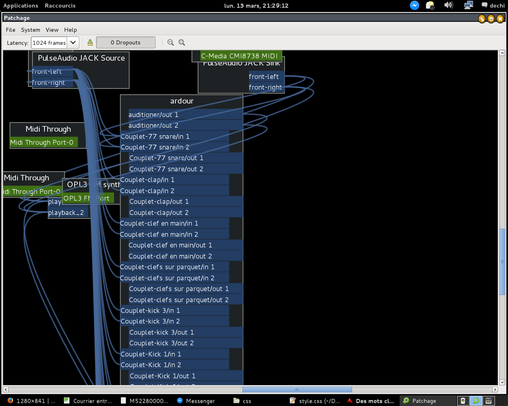Click the chat bubble icon beside dechi

coord(484,6)
